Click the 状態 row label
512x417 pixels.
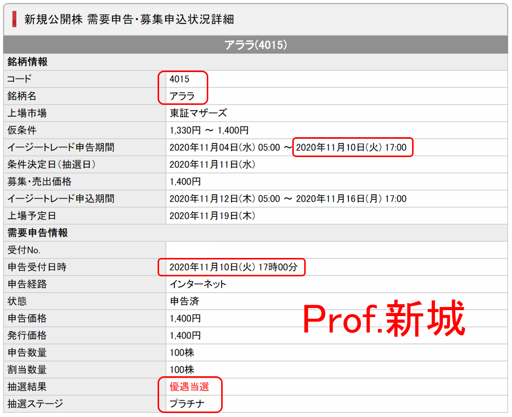[x=17, y=301]
